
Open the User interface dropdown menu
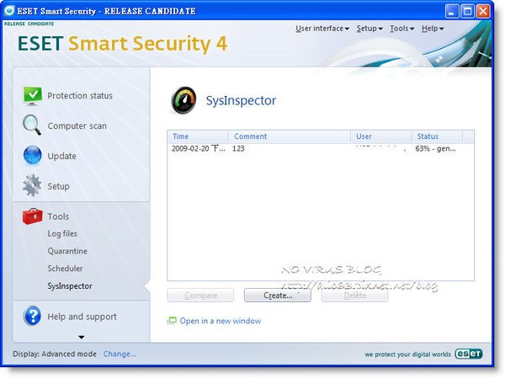pos(322,29)
